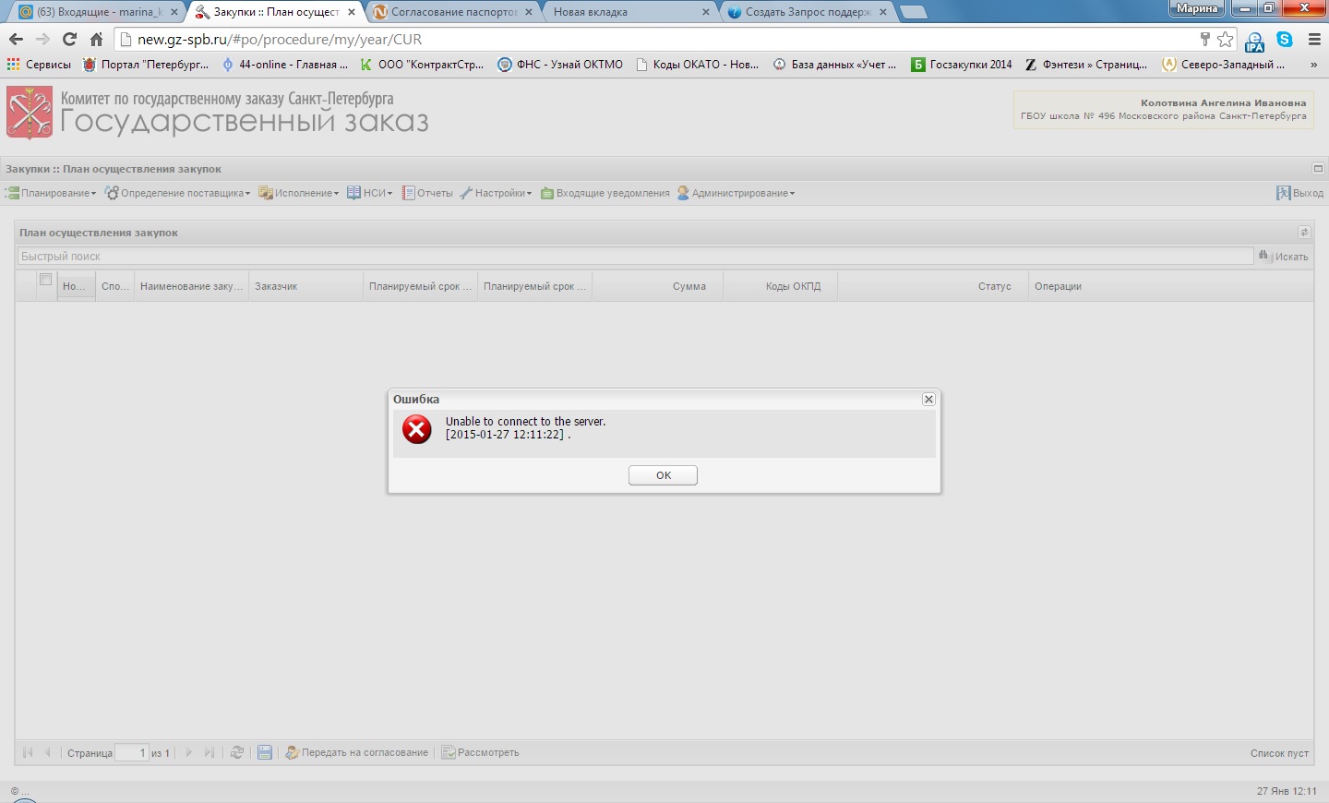Click the IPA extension icon
Viewport: 1329px width, 803px height.
(1255, 41)
